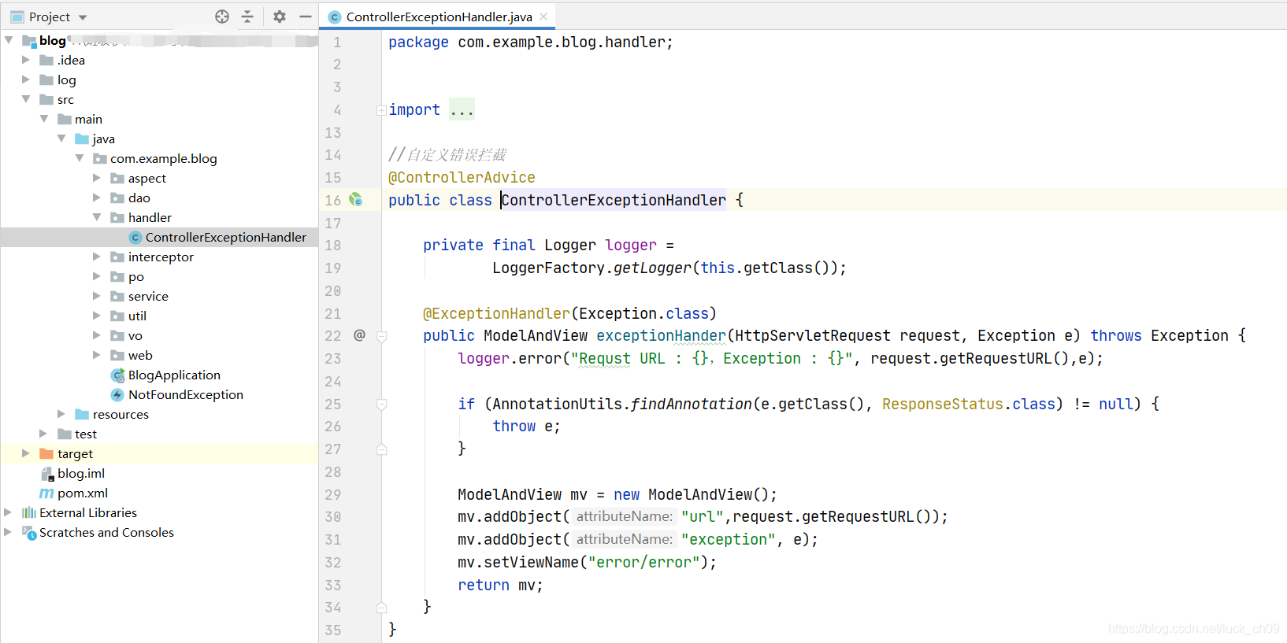1287x643 pixels.
Task: Fold the if block at line 25
Action: click(x=381, y=405)
